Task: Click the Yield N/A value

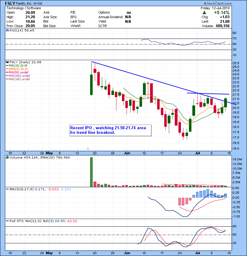Action: point(128,21)
